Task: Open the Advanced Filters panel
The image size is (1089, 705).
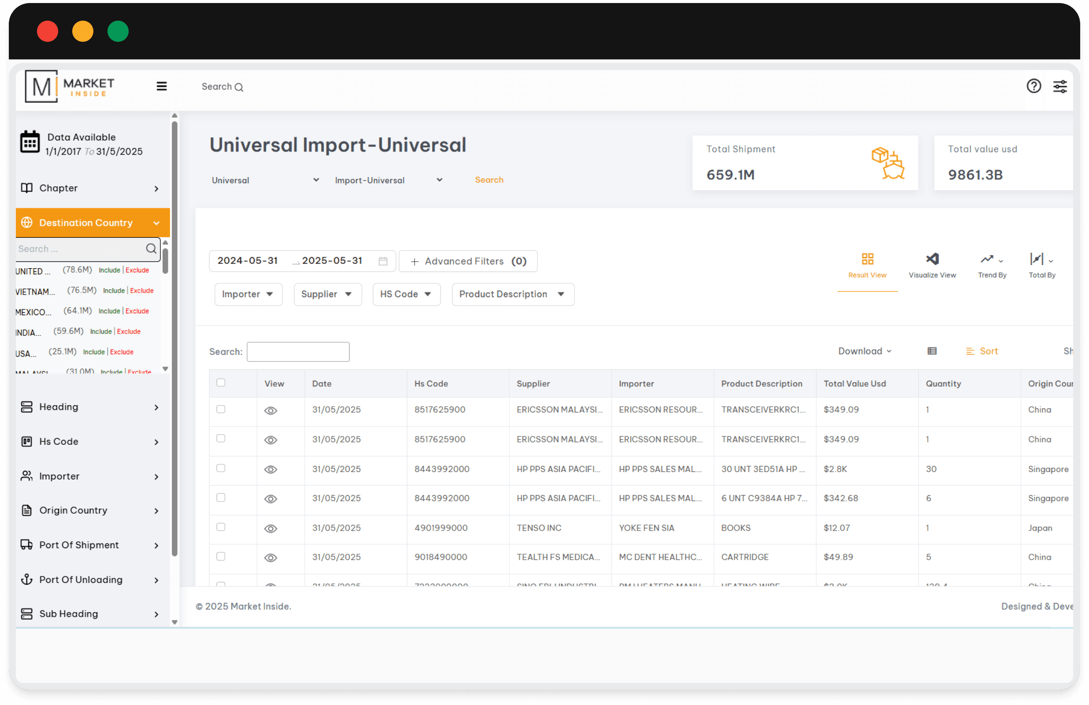Action: [x=467, y=261]
